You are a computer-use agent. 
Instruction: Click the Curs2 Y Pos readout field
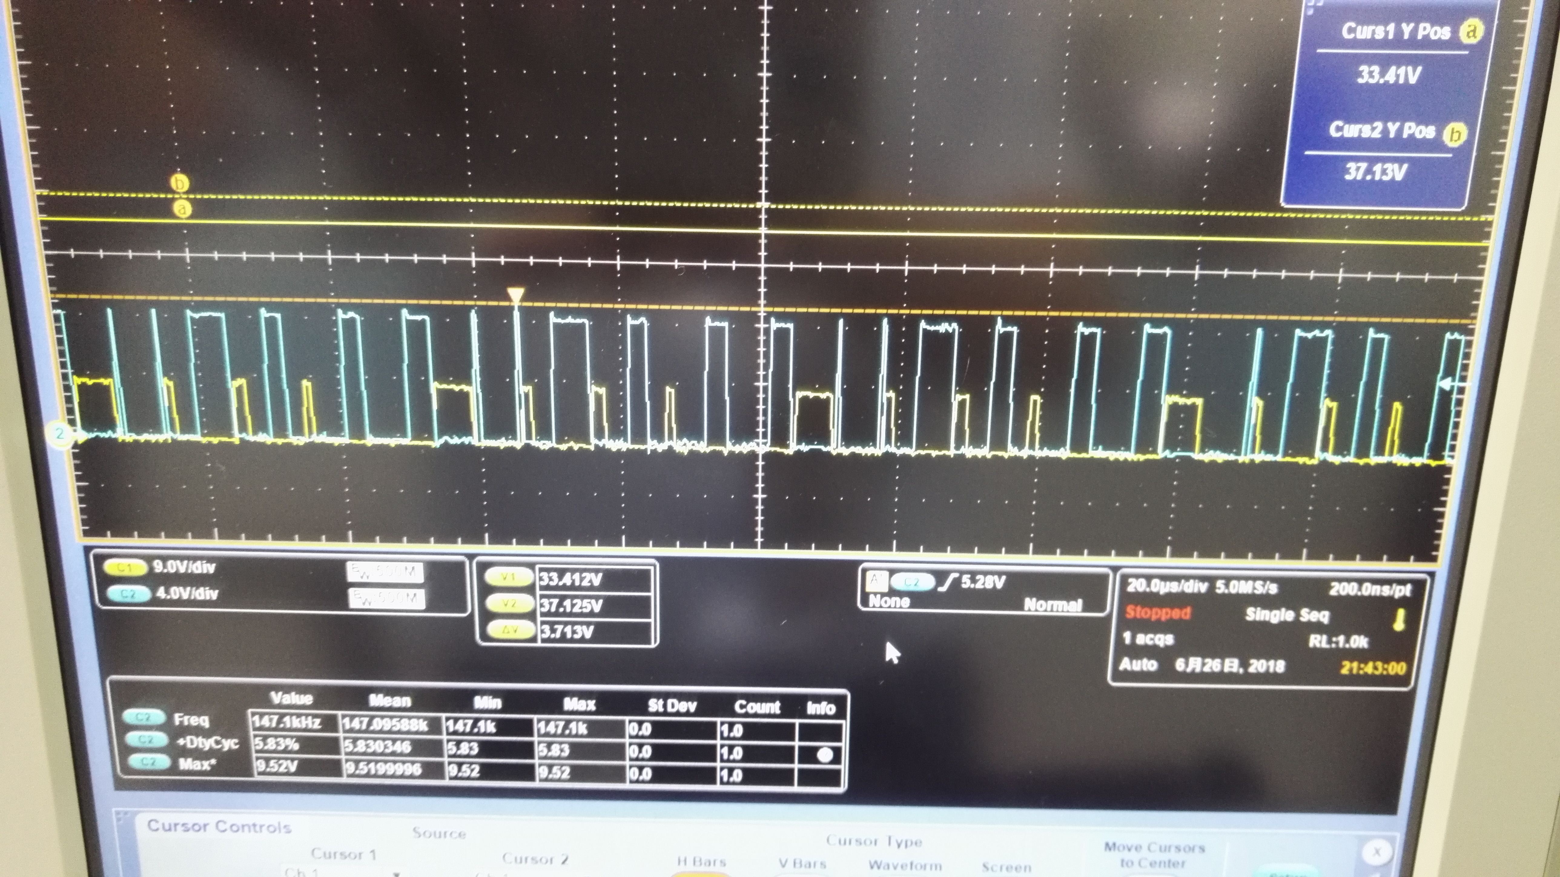click(x=1375, y=172)
